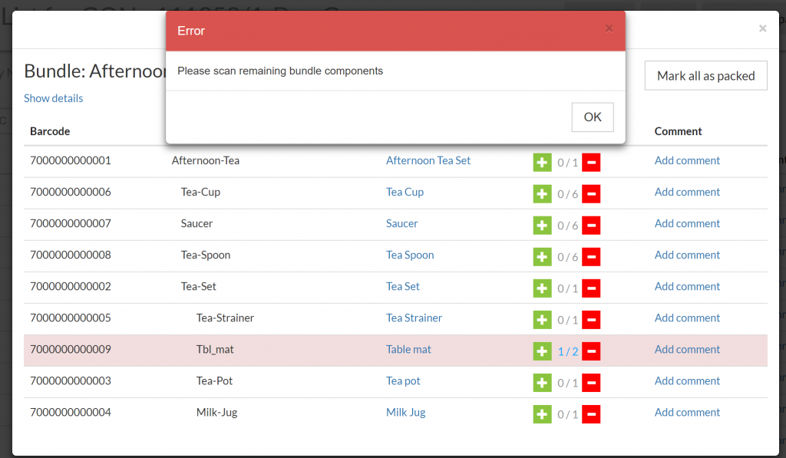
Task: Remove one Tbl_mat using red minus
Action: click(591, 351)
